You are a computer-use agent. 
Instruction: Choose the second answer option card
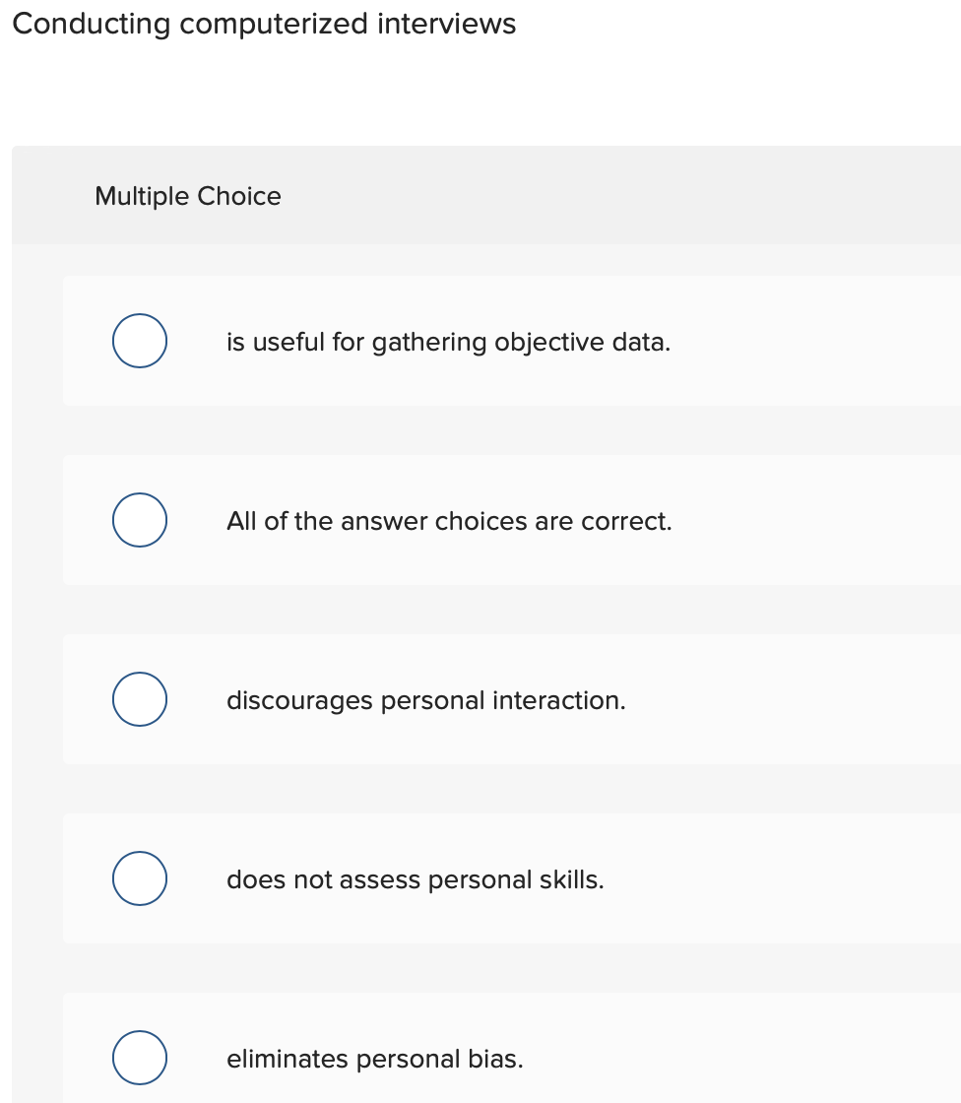click(492, 520)
